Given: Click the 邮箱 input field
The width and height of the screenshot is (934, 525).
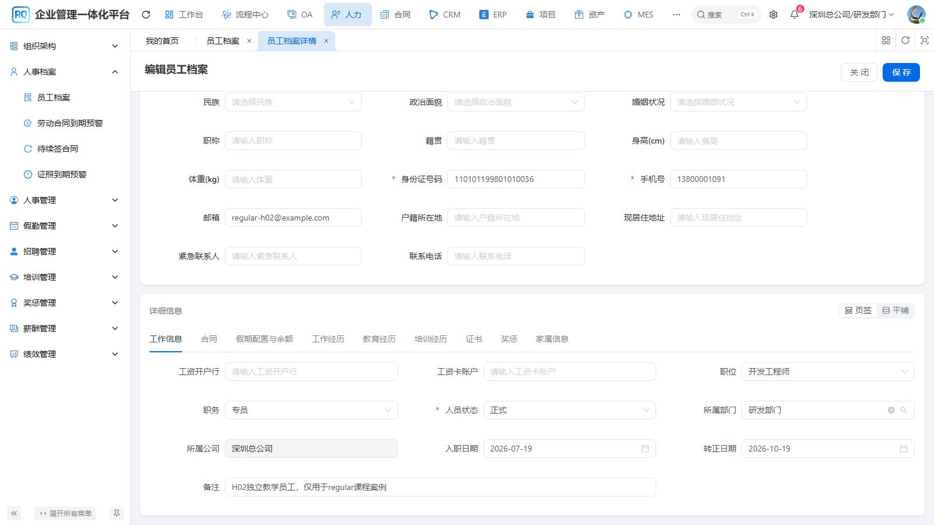Looking at the screenshot, I should (293, 218).
